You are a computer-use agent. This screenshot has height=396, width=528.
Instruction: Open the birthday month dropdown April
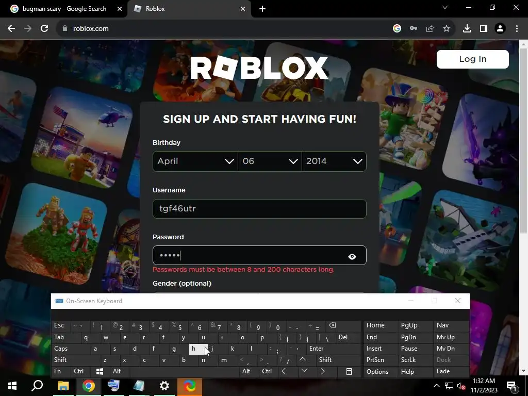pos(195,161)
